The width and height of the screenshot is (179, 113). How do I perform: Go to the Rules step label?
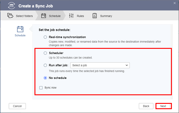(80, 16)
